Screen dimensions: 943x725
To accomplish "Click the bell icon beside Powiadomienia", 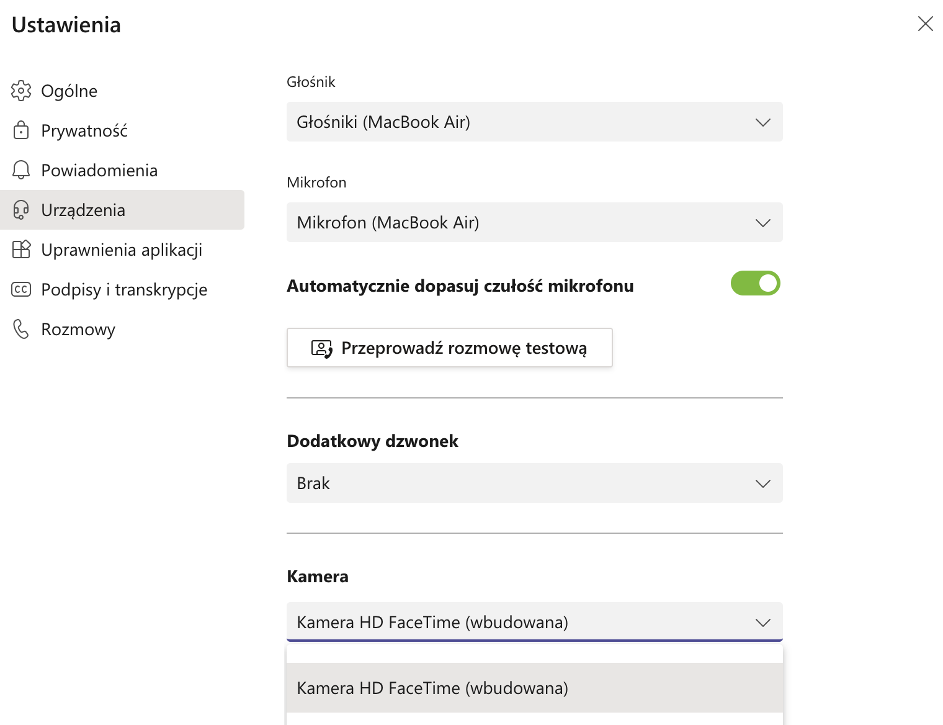I will point(21,170).
